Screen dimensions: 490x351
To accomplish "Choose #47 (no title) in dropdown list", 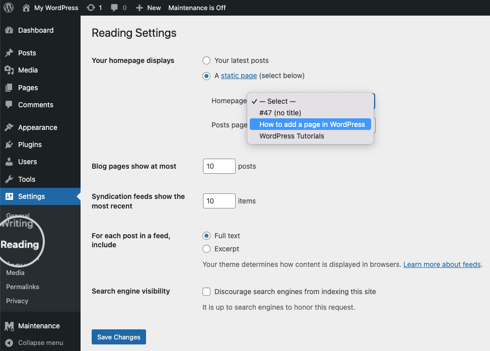I will pyautogui.click(x=310, y=113).
